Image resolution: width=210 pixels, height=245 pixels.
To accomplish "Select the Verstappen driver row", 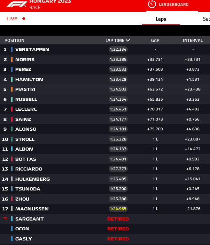I will (105, 49).
